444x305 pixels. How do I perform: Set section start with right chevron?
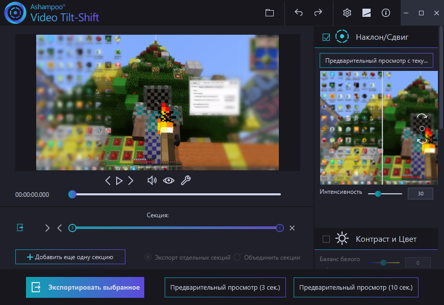[x=47, y=228]
